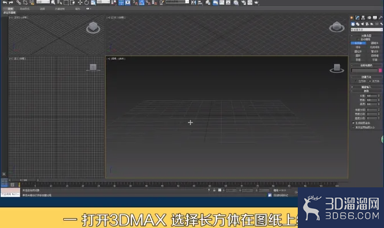
Task: Open the Material Editor icon
Action: point(236,3)
